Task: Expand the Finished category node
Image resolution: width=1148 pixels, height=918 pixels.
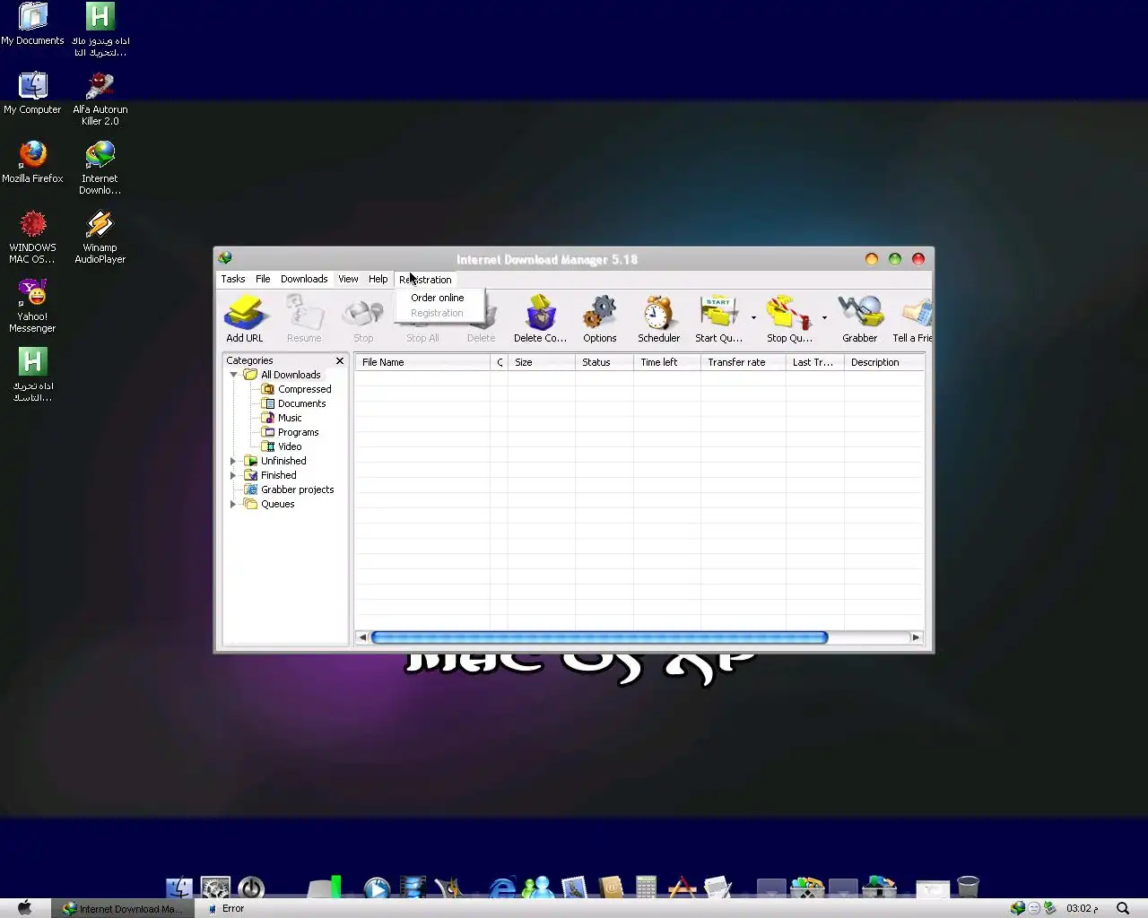Action: [234, 475]
